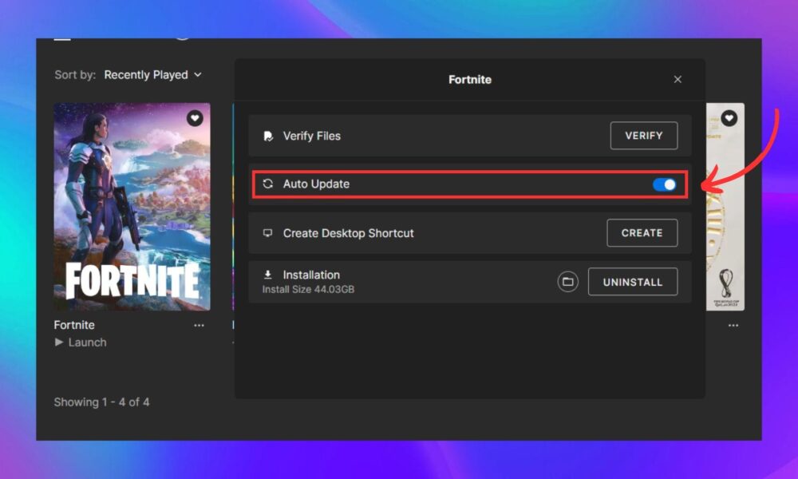798x479 pixels.
Task: Click the Fortnite dialog title
Action: [470, 79]
